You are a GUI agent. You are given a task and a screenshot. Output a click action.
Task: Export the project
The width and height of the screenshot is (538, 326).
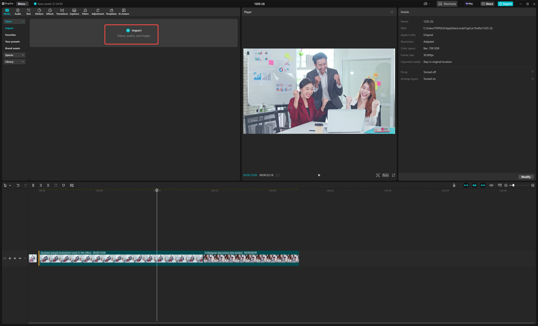(x=505, y=4)
